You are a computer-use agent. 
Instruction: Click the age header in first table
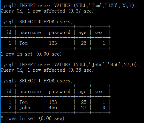coord(82,33)
